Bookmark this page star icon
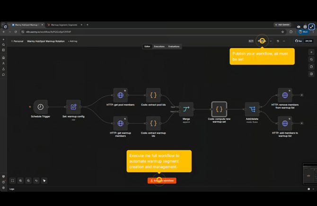The width and height of the screenshot is (317, 206). pos(282,32)
